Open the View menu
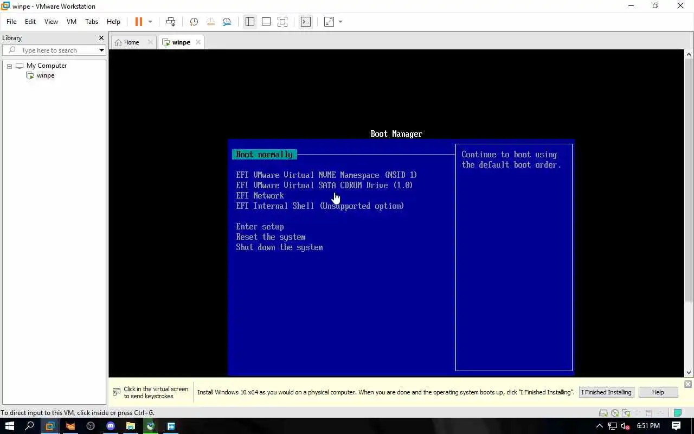Screen dimensions: 694x434 51,22
